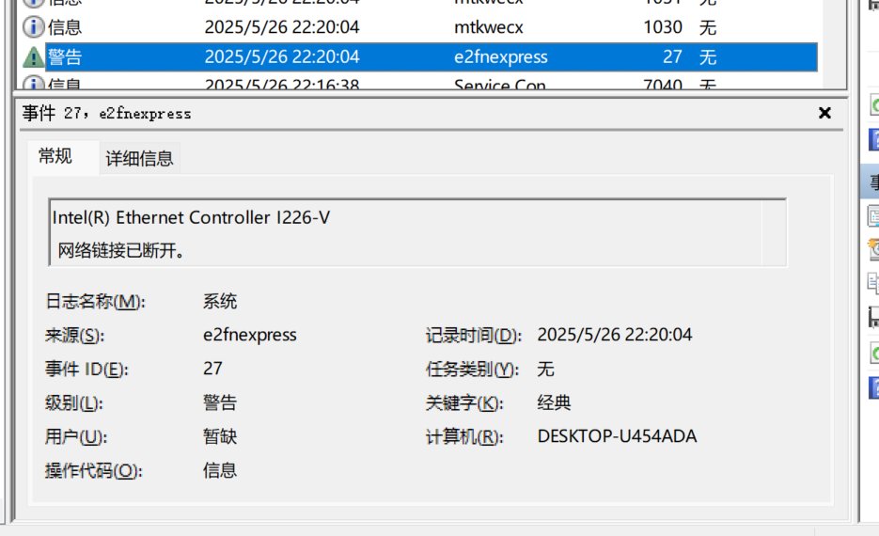Click the 系统 log name value

coord(220,302)
